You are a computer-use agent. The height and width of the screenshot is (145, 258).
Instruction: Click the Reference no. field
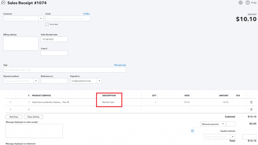[54, 81]
